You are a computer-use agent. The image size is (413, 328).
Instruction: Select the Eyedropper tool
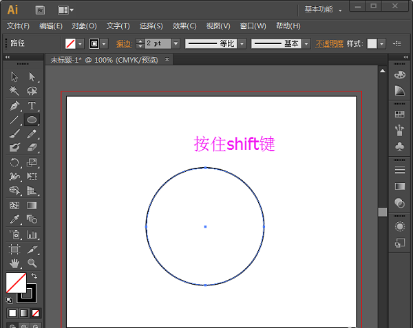click(14, 219)
